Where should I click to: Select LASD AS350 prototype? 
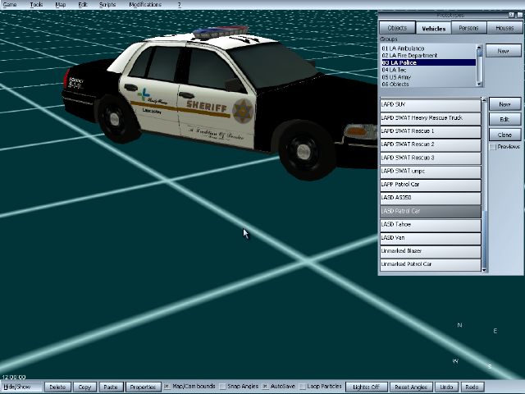coord(430,198)
